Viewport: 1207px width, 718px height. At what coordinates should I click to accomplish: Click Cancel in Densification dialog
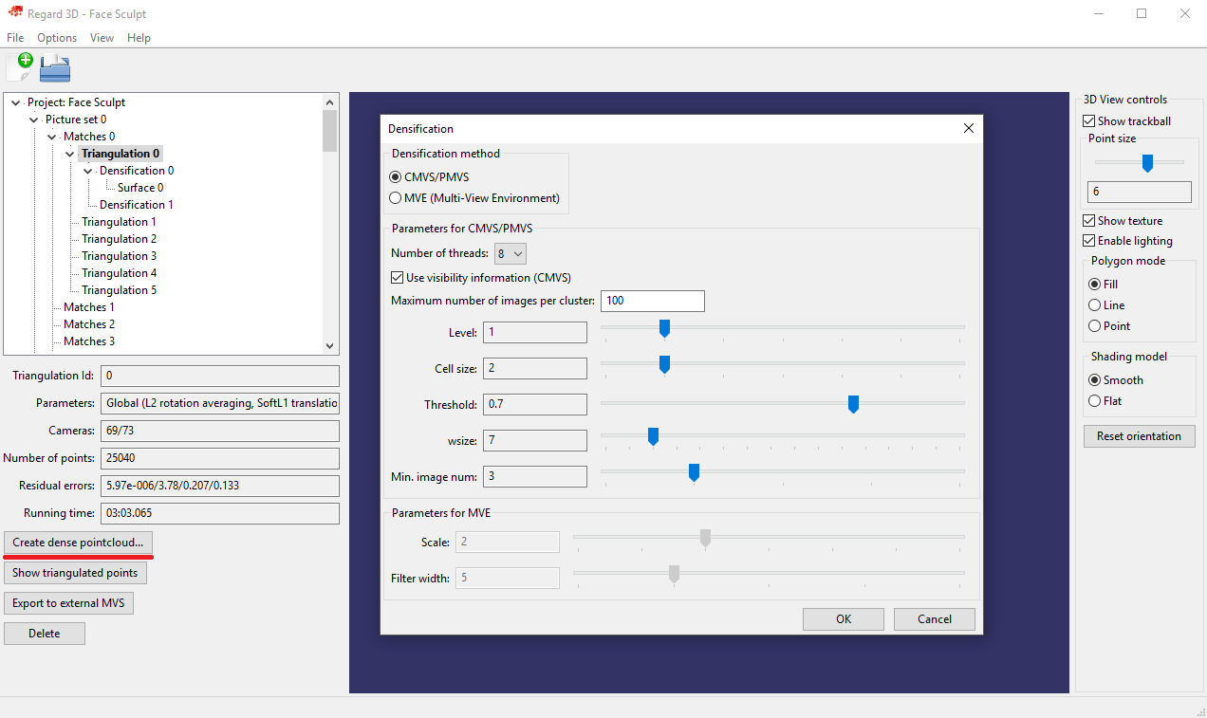pyautogui.click(x=935, y=619)
